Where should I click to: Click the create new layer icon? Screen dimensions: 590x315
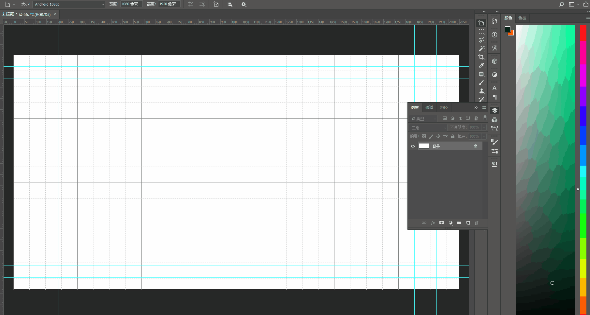(x=468, y=223)
